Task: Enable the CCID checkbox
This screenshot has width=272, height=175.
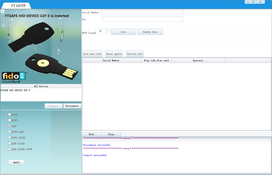Action: click(x=9, y=114)
